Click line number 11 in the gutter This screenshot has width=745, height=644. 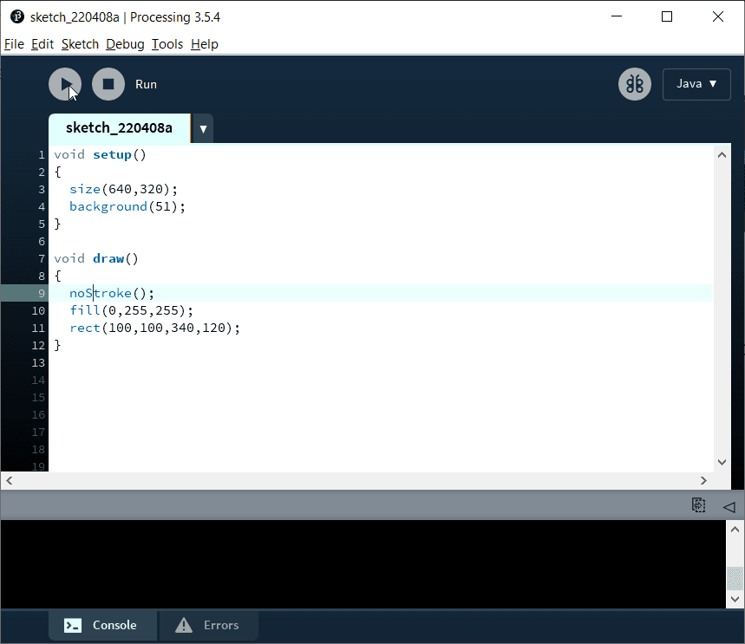pyautogui.click(x=38, y=329)
